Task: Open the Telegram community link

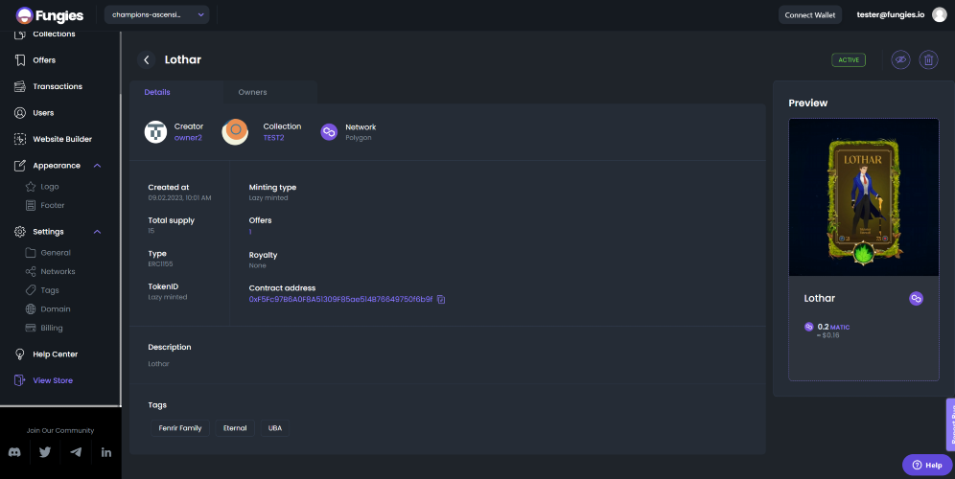Action: pyautogui.click(x=76, y=452)
